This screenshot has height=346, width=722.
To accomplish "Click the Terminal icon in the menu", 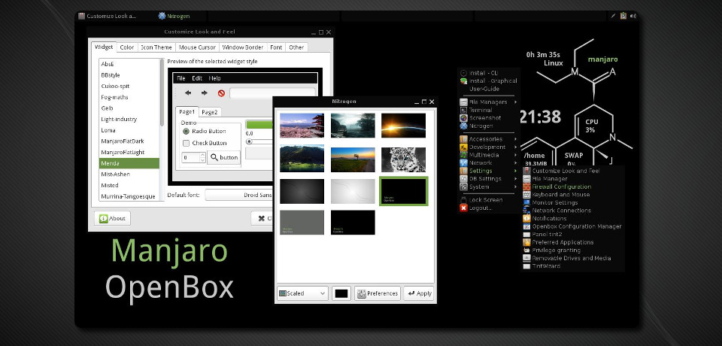I will click(x=464, y=110).
